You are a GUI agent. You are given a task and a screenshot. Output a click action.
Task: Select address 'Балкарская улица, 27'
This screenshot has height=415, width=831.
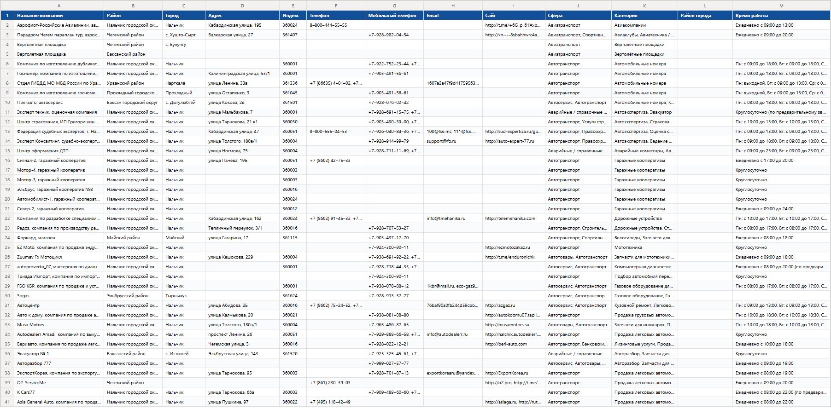point(242,35)
